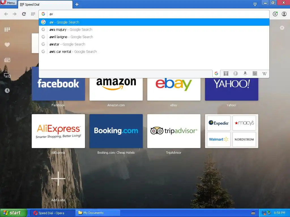Search with Wikipedia engine icon
290x217 pixels.
point(265,73)
